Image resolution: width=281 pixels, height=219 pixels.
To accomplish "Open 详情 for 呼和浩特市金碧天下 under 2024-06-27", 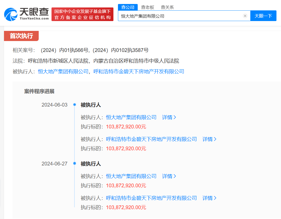I will (x=209, y=198).
